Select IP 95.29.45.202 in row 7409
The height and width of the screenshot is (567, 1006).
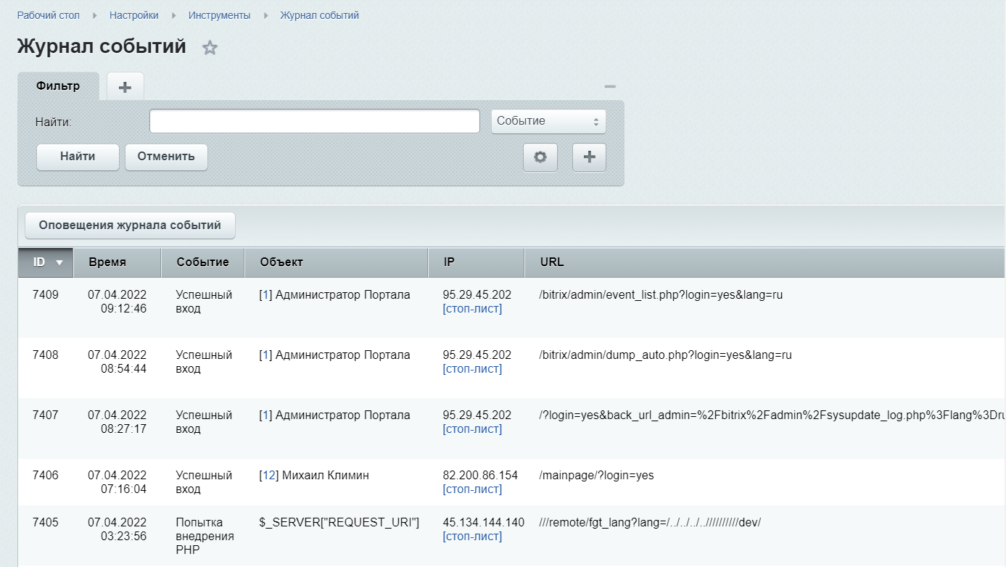pyautogui.click(x=477, y=295)
